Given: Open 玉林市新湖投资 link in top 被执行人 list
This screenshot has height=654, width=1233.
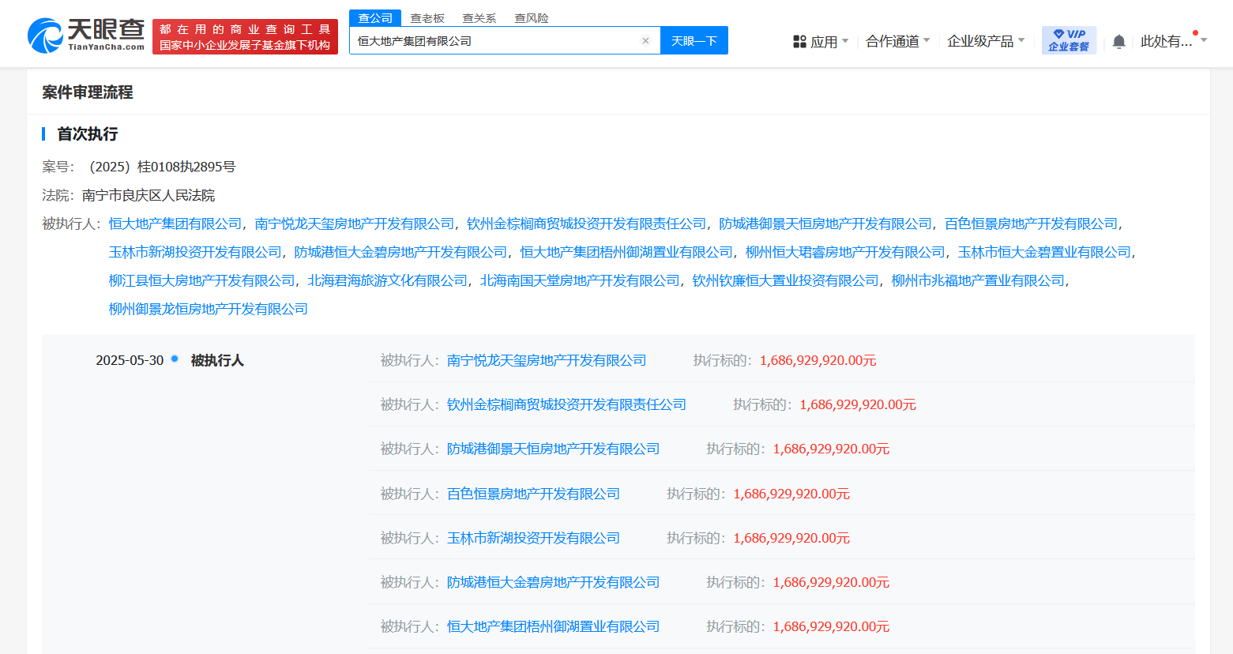Looking at the screenshot, I should tap(195, 252).
